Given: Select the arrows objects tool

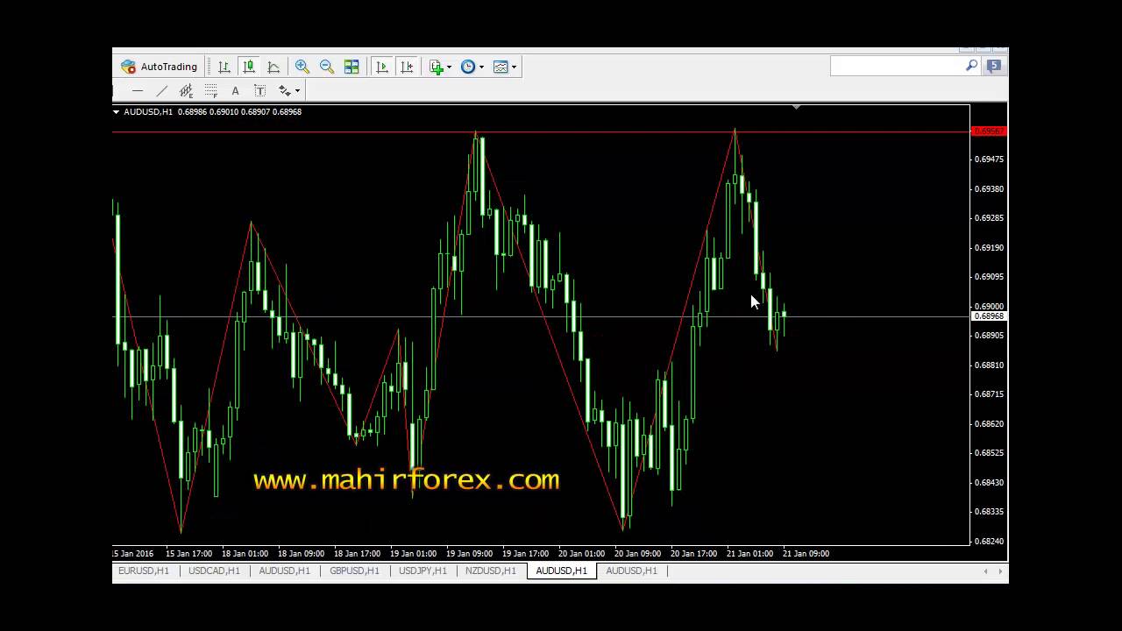Looking at the screenshot, I should pos(284,90).
